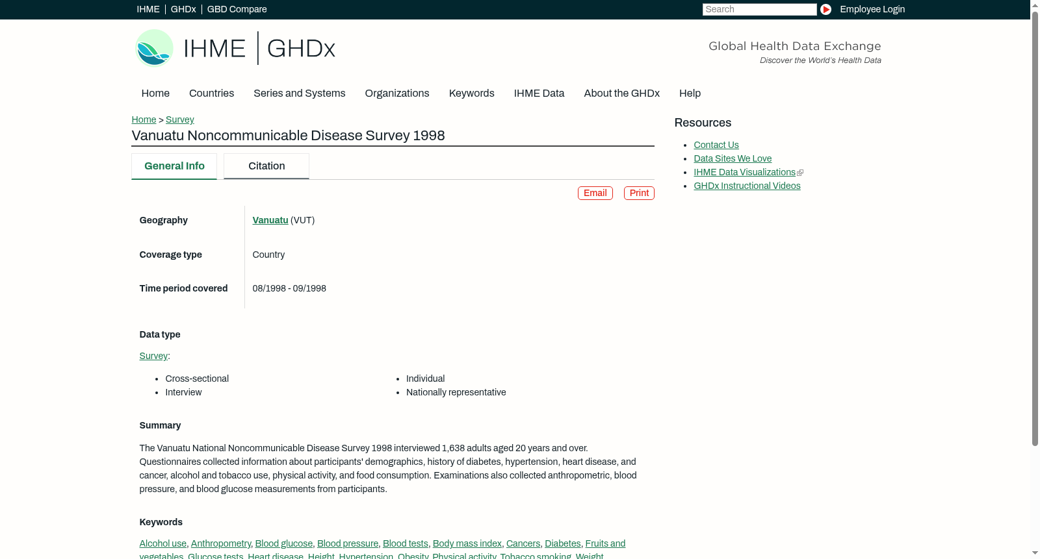Open Data Sites We Love link

point(733,158)
